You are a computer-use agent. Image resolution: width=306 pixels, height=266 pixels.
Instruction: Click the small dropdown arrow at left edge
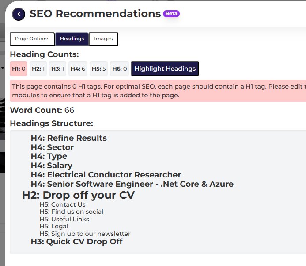[x=3, y=68]
